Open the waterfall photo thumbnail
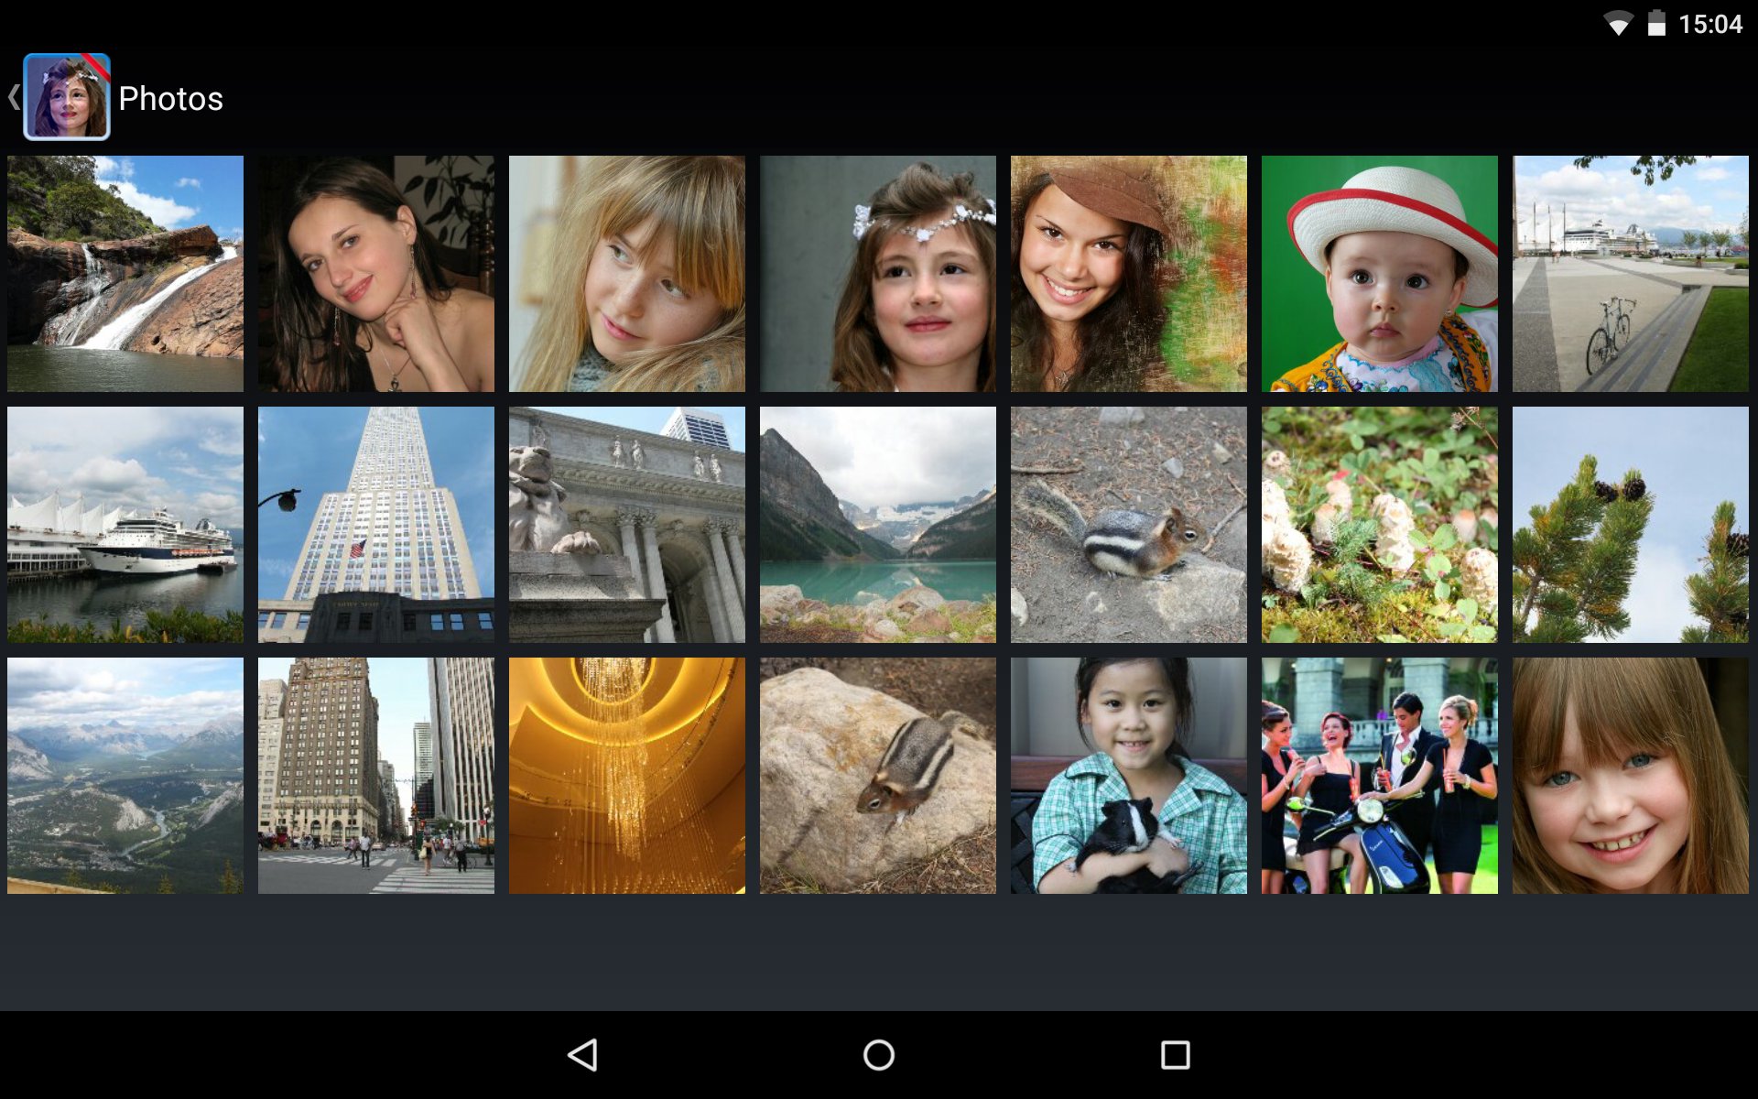The image size is (1758, 1099). click(x=125, y=272)
